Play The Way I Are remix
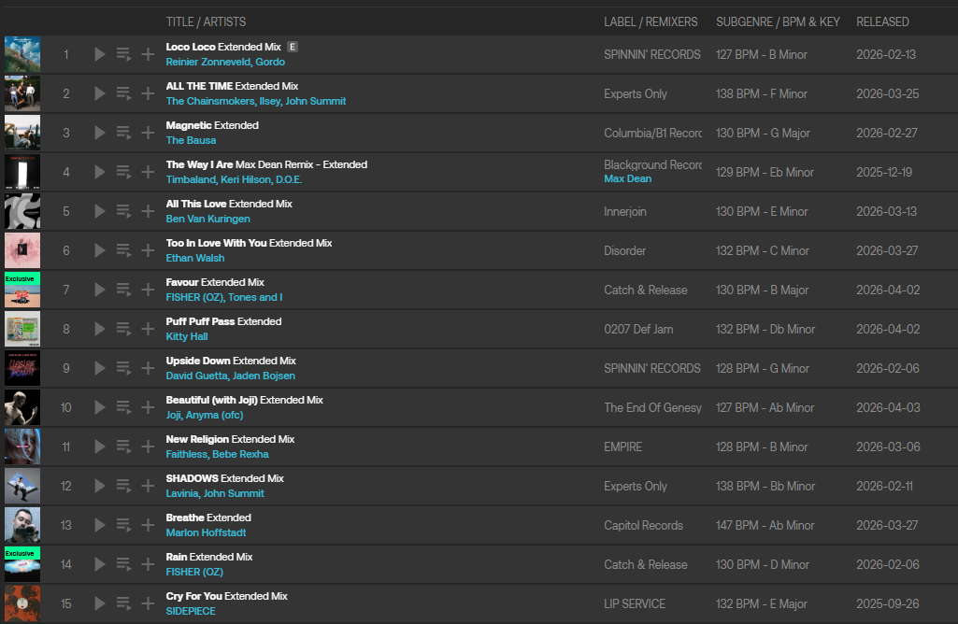Viewport: 958px width, 624px height. click(x=100, y=172)
